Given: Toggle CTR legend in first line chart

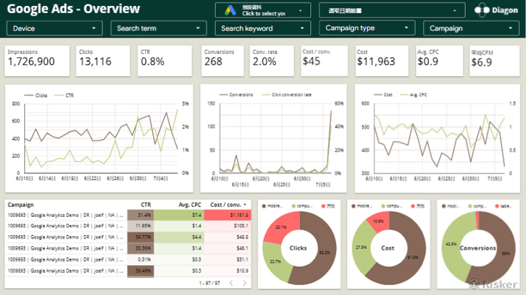Looking at the screenshot, I should click(x=64, y=96).
